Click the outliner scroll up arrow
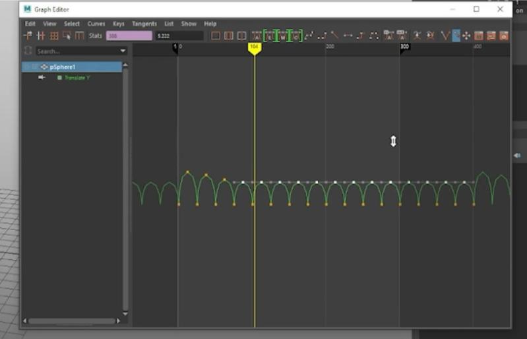Viewport: 527px width, 339px height. coord(125,65)
